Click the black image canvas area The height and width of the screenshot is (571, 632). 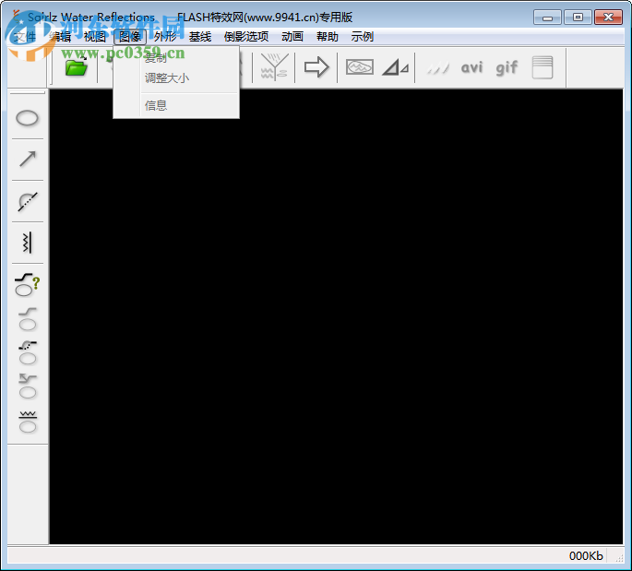tap(336, 316)
